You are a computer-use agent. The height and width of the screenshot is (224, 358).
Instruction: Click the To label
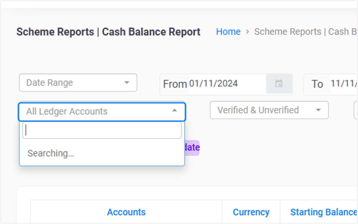pos(317,84)
